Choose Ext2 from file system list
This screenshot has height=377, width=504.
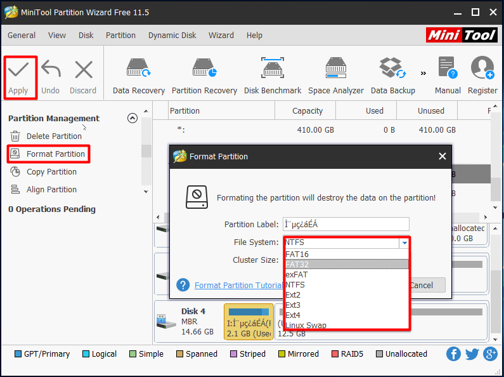pos(347,295)
